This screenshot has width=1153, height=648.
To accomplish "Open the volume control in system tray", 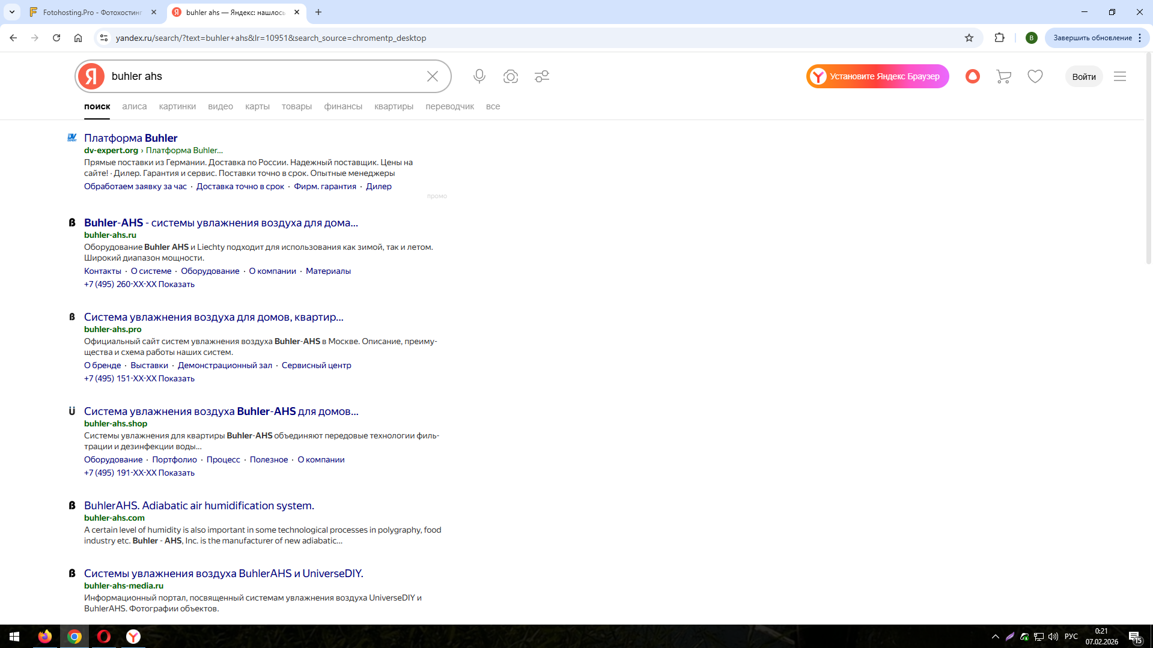I will [x=1053, y=637].
